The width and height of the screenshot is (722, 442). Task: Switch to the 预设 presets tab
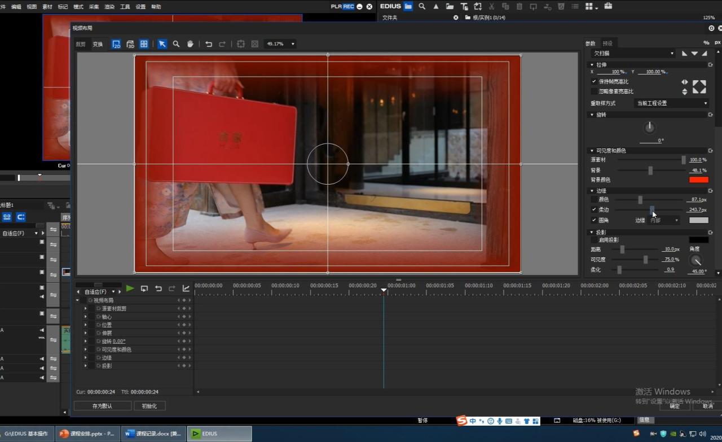(x=607, y=43)
